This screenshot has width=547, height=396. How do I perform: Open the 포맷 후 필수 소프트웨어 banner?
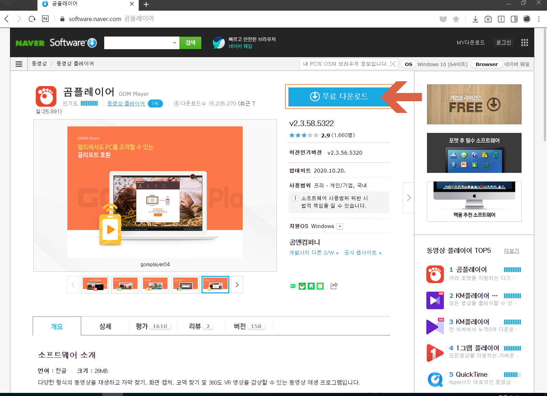pyautogui.click(x=474, y=153)
